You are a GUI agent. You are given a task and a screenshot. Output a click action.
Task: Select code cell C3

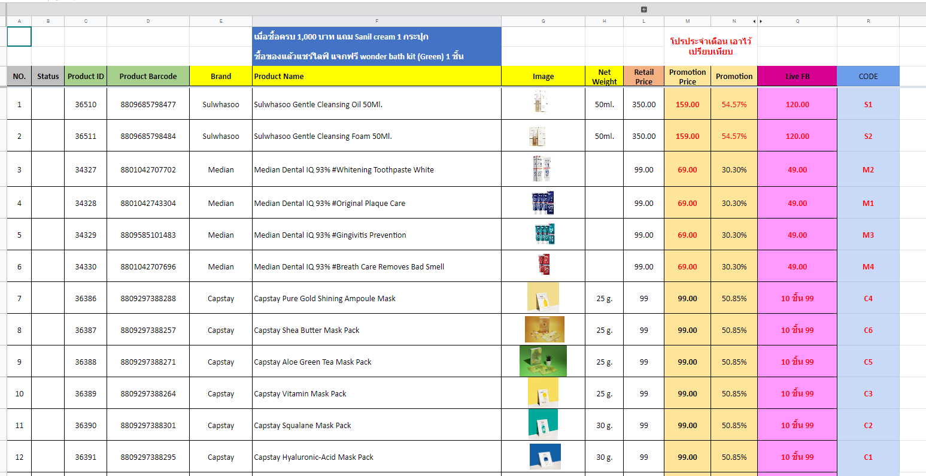point(868,393)
